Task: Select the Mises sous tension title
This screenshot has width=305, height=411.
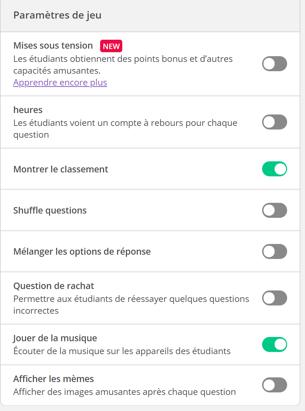Action: (x=53, y=46)
